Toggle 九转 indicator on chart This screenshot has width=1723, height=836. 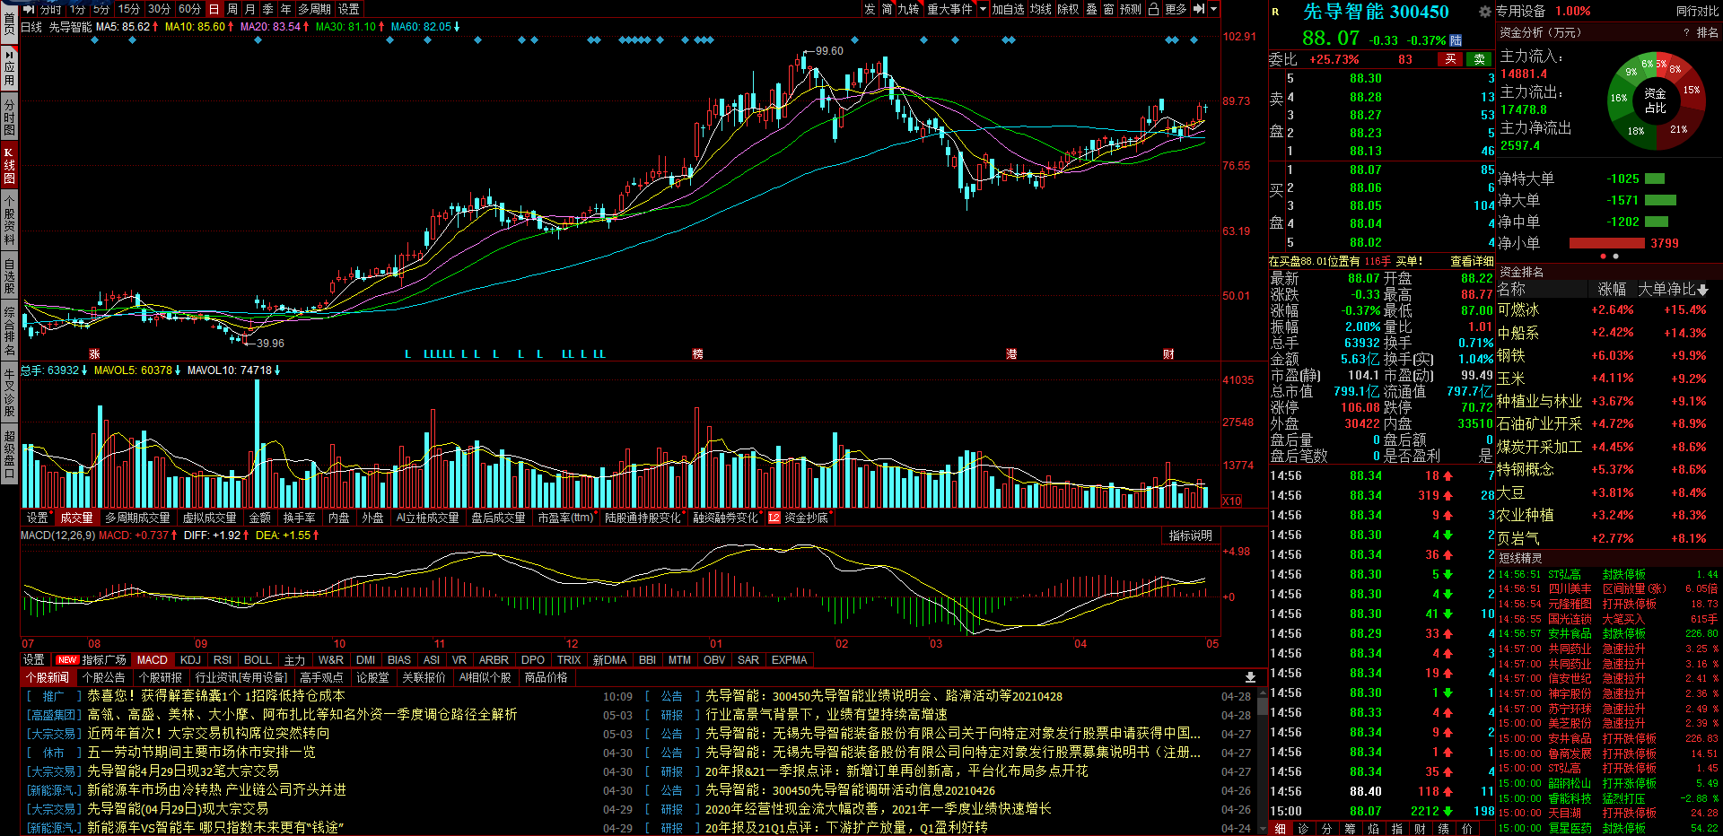pyautogui.click(x=908, y=9)
